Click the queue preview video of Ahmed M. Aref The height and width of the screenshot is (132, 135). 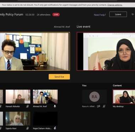click(35, 51)
